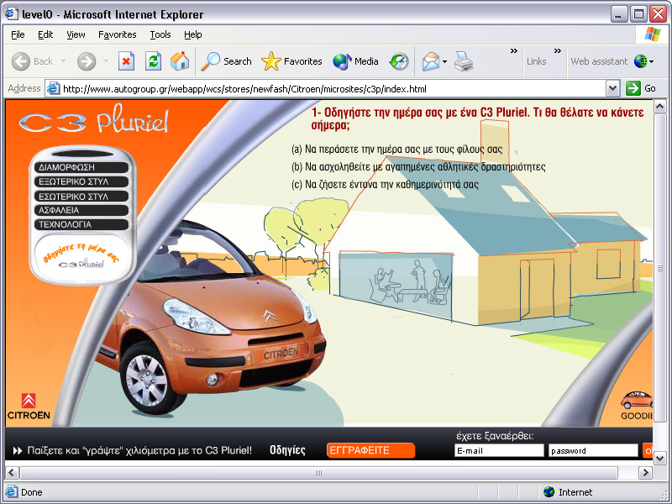Expand the Links toolbar chevron

point(558,51)
